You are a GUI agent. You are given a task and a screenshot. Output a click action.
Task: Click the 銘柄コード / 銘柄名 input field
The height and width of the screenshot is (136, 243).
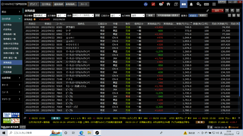(83, 15)
